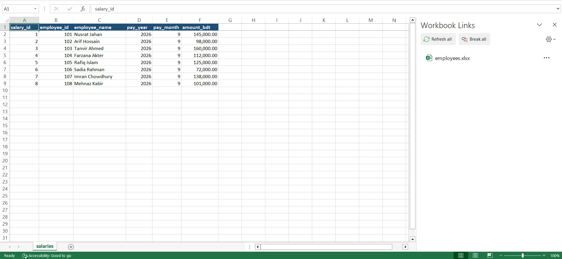Select the employees.xlsx link entry

pos(452,58)
